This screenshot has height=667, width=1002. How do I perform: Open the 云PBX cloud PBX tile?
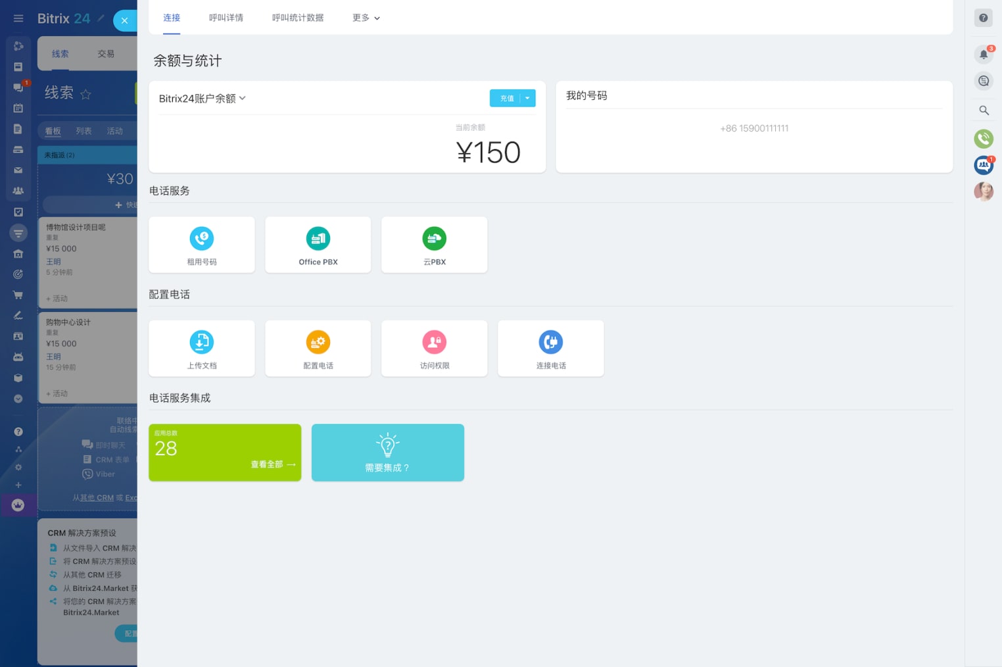coord(435,245)
